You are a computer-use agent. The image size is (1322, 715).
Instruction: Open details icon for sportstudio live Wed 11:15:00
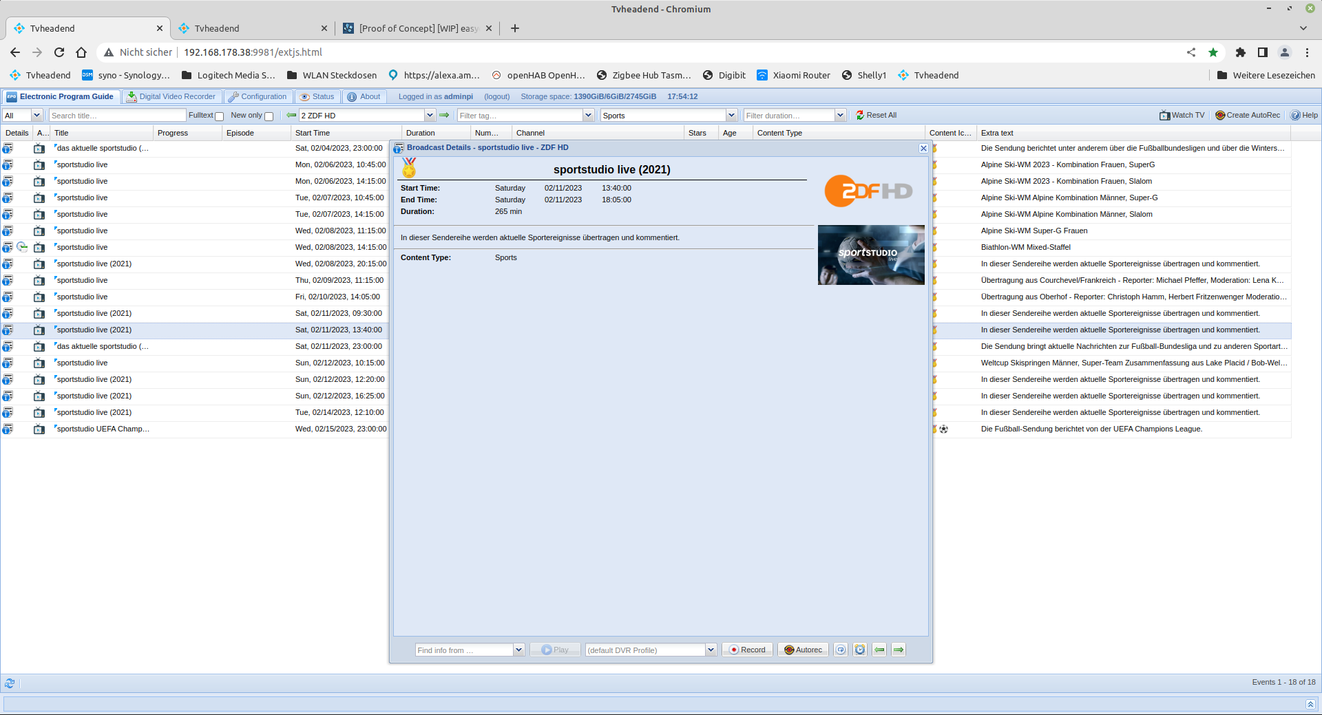point(8,231)
